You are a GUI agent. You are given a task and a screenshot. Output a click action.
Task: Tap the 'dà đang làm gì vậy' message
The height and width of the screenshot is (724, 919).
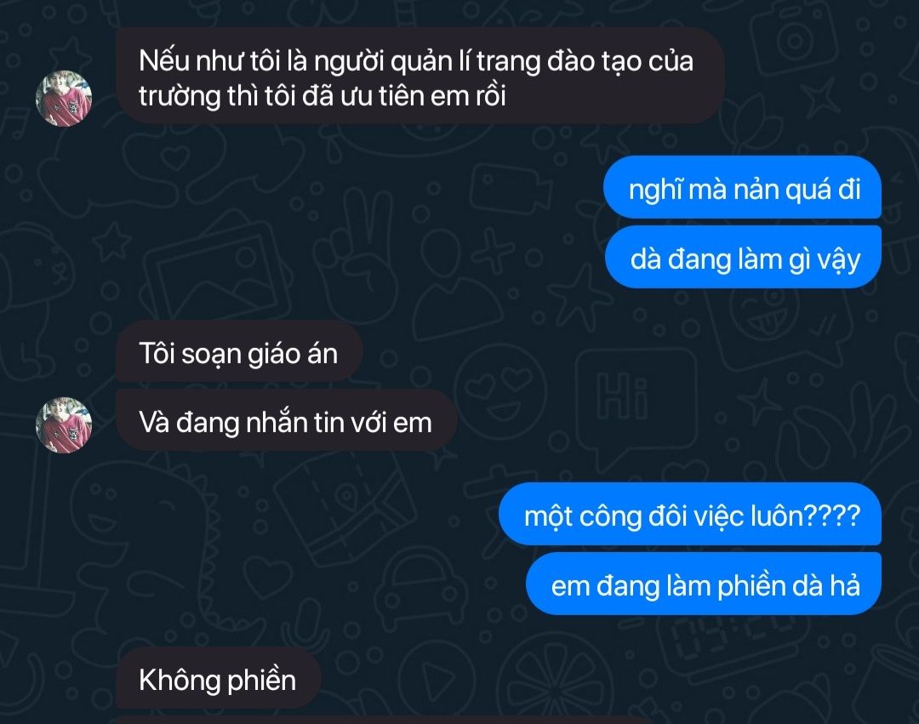(743, 257)
